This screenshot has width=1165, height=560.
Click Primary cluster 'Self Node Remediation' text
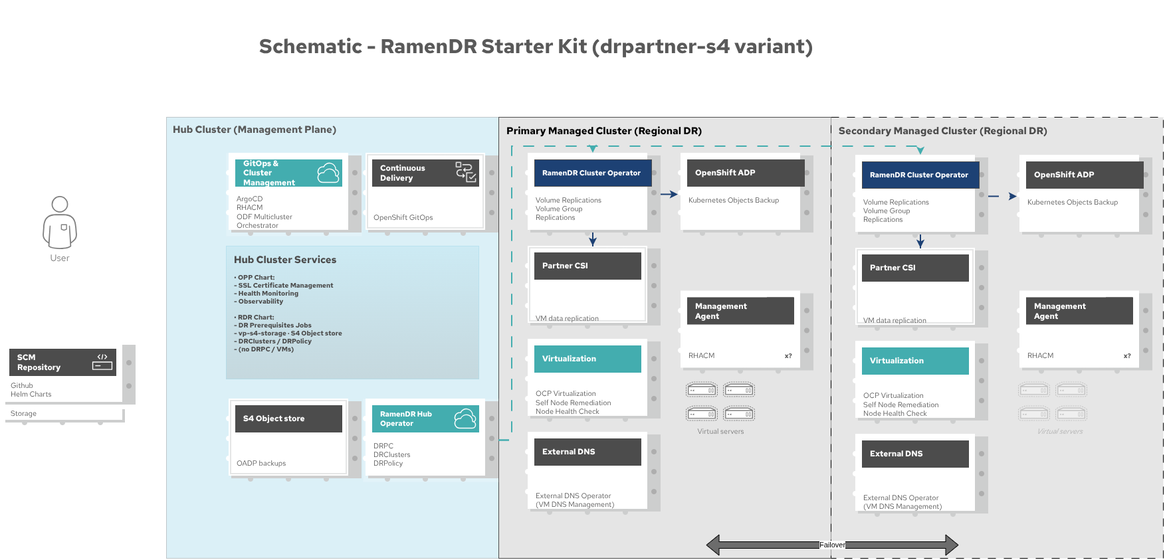coord(574,403)
